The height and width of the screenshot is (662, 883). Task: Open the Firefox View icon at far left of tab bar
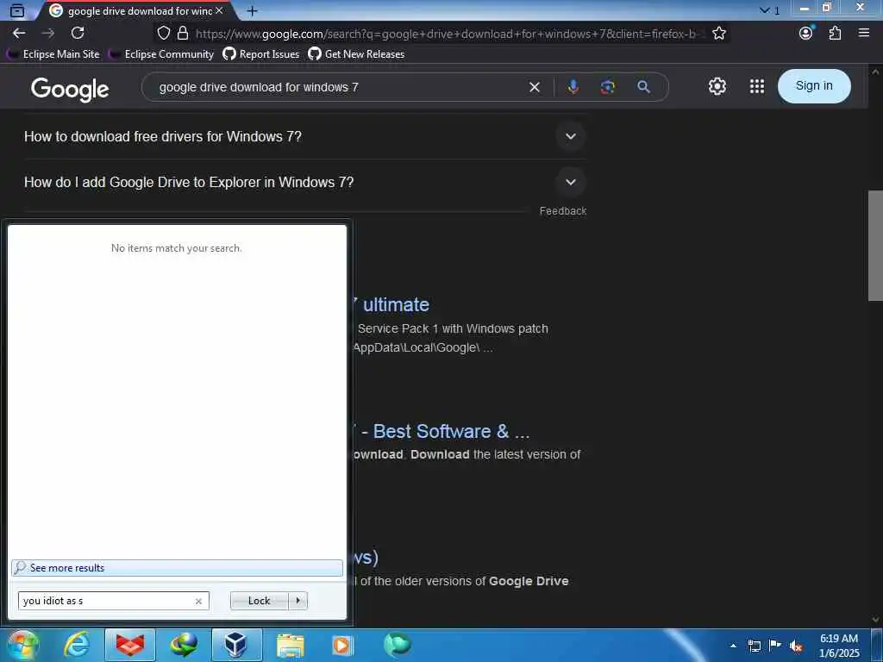17,10
